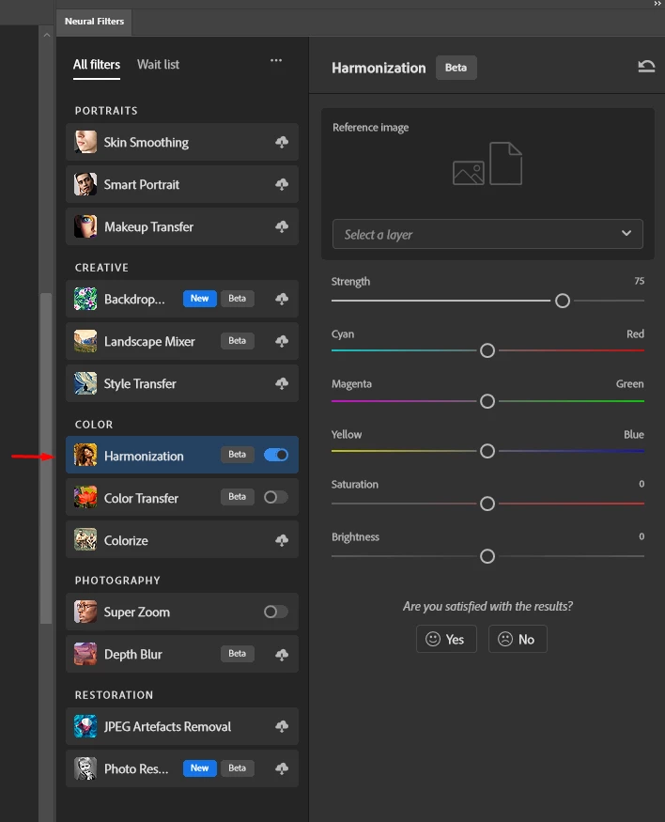This screenshot has height=822, width=665.
Task: Download the Photo Restoration filter from cloud
Action: pyautogui.click(x=282, y=768)
